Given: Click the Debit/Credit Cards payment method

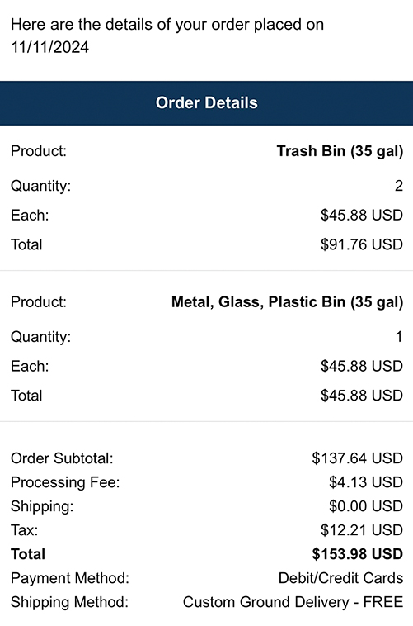Looking at the screenshot, I should [340, 578].
